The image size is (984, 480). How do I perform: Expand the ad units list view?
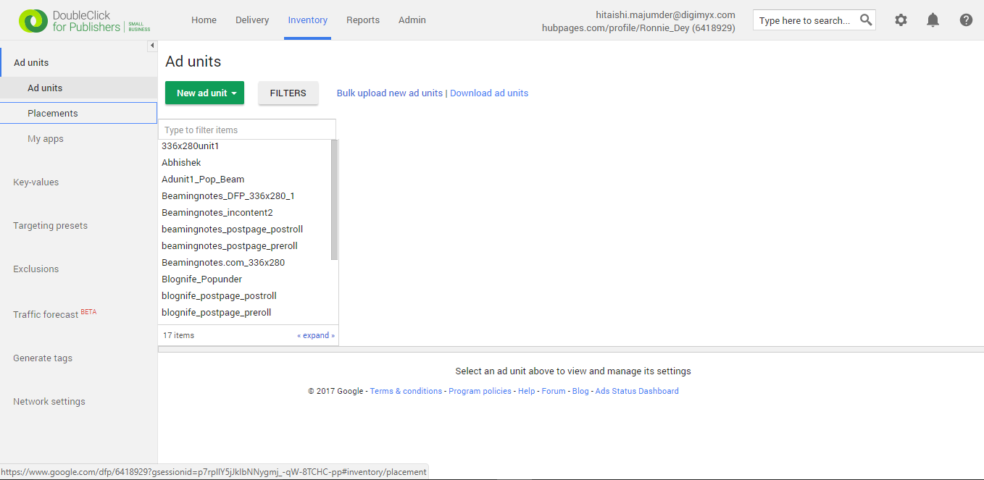[316, 334]
